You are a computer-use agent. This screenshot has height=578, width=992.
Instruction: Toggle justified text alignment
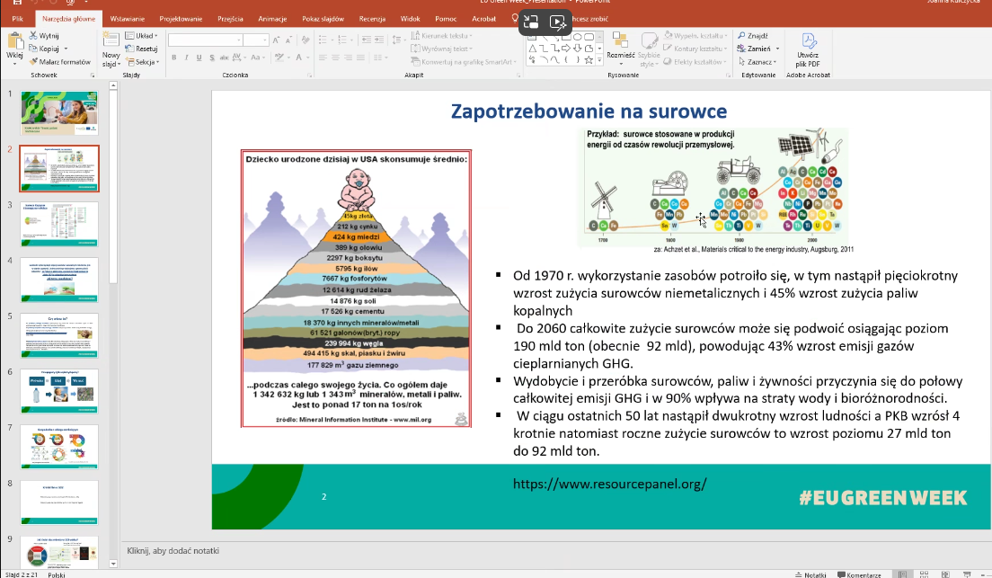pyautogui.click(x=360, y=58)
